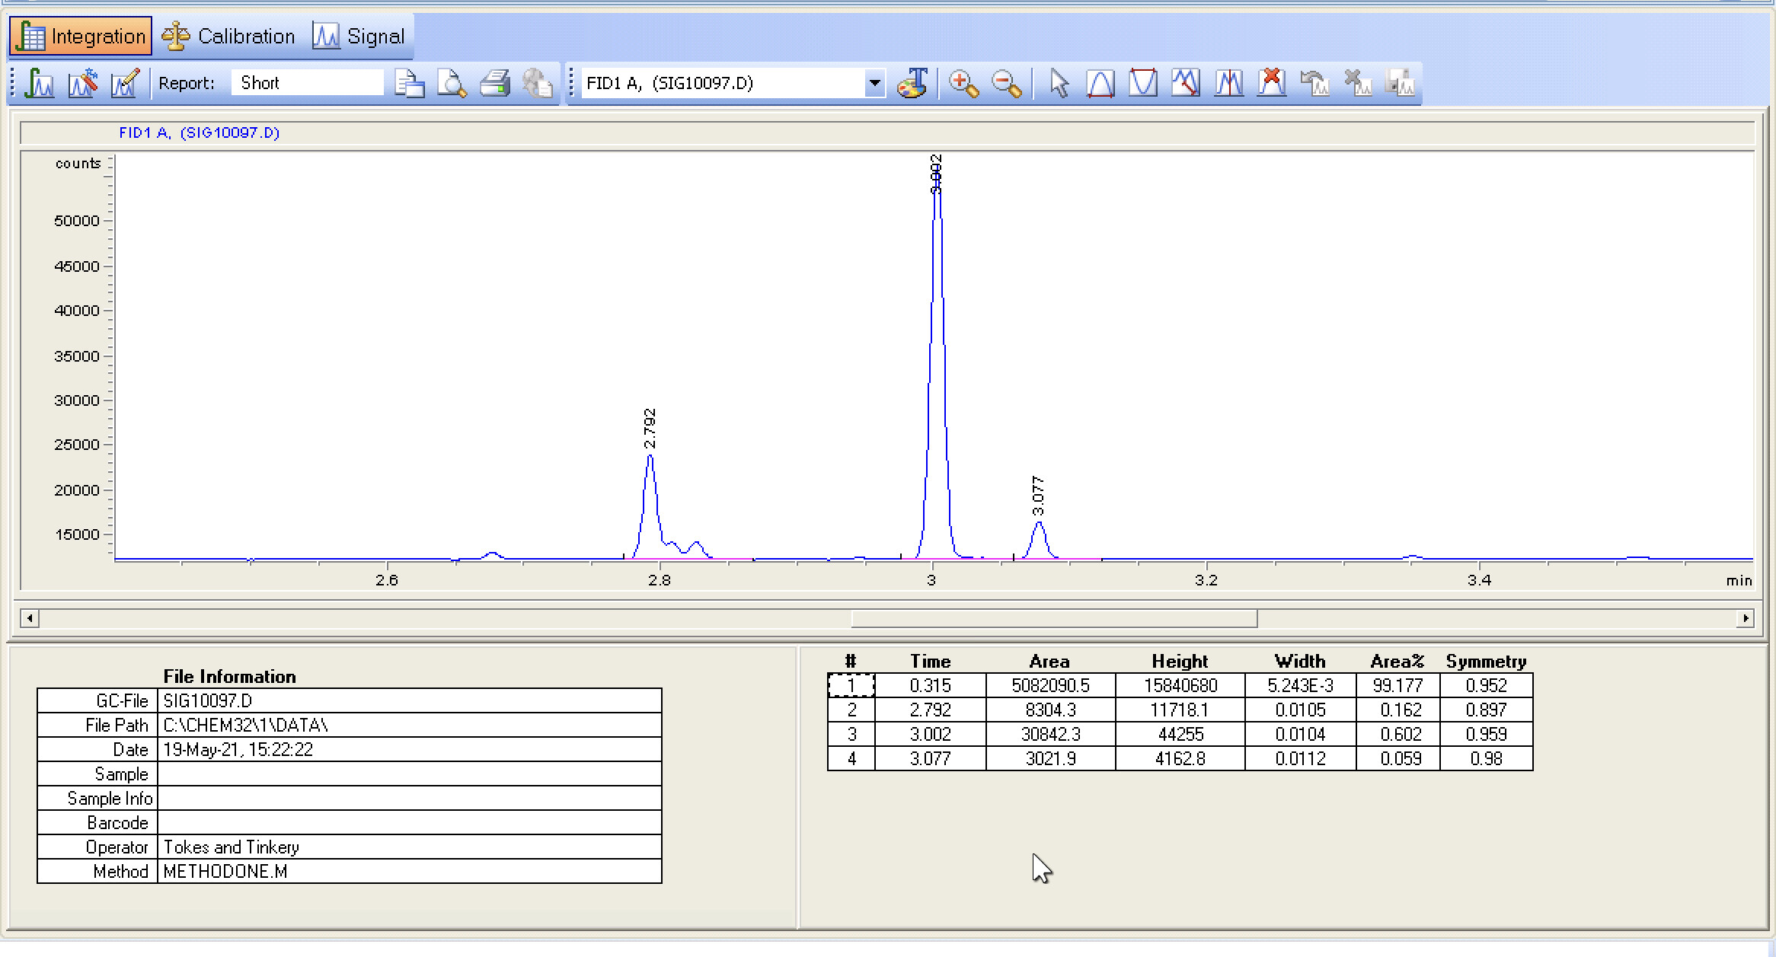
Task: Click Height value 15840680
Action: [x=1180, y=685]
